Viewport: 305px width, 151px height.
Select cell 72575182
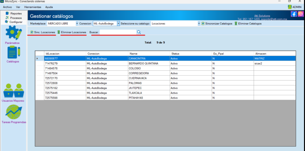65,88
